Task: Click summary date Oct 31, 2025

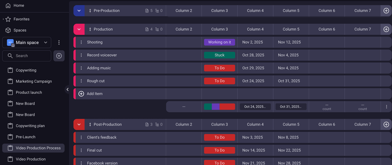Action: [291, 107]
